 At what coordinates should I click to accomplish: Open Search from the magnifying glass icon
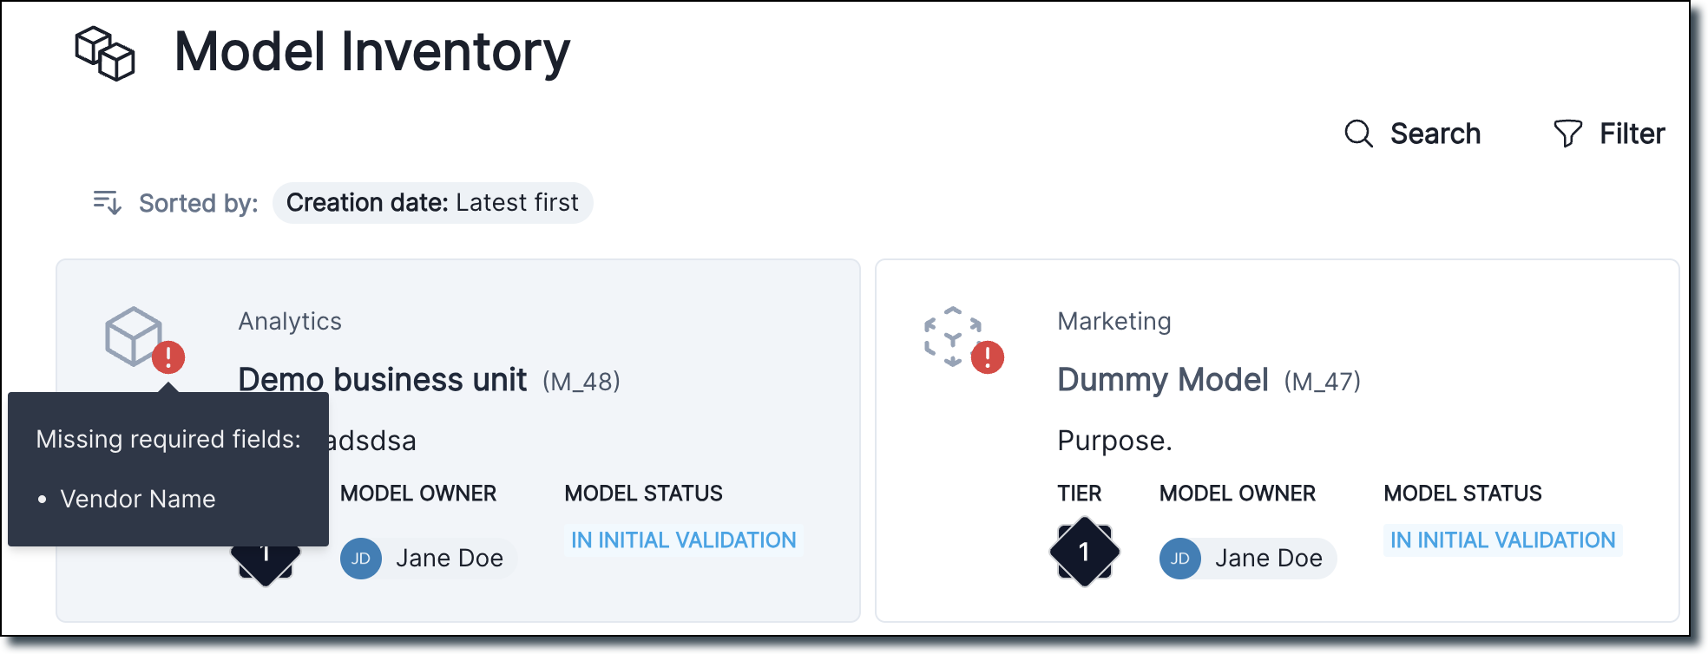pyautogui.click(x=1359, y=134)
